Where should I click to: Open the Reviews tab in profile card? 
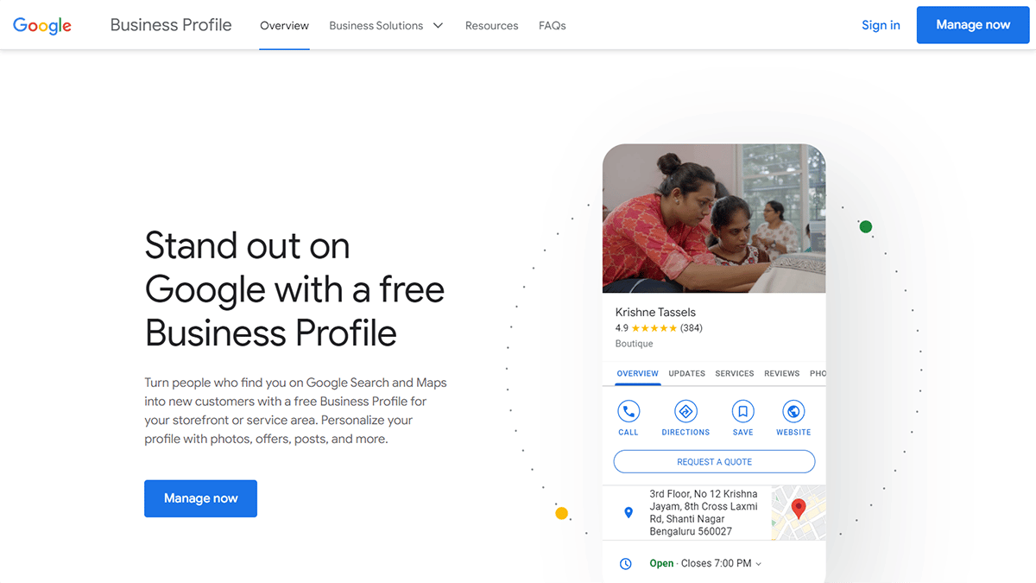point(781,374)
